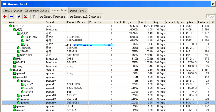
Task: Select the queue4 tree row
Action: 109,95
